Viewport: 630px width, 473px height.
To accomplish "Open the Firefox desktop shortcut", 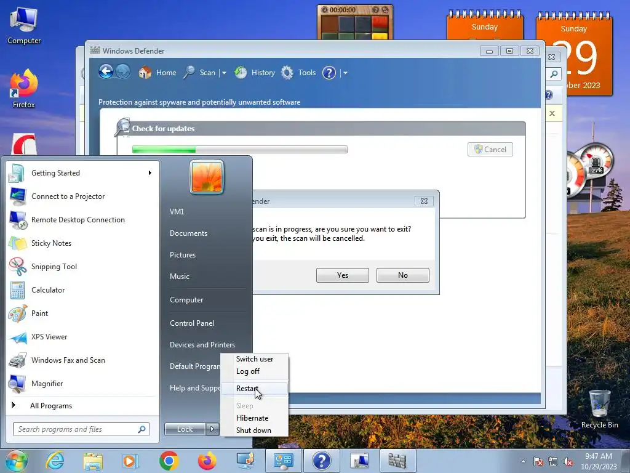I will [24, 89].
